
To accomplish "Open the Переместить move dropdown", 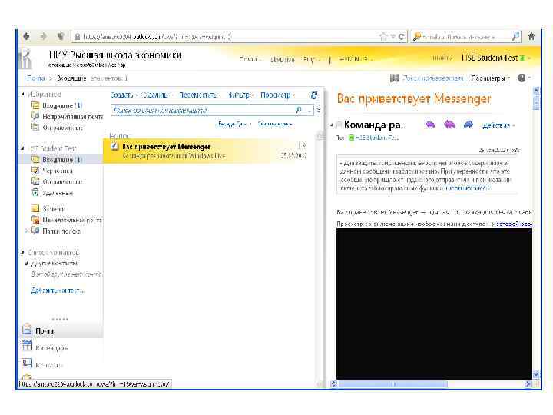I will [200, 95].
